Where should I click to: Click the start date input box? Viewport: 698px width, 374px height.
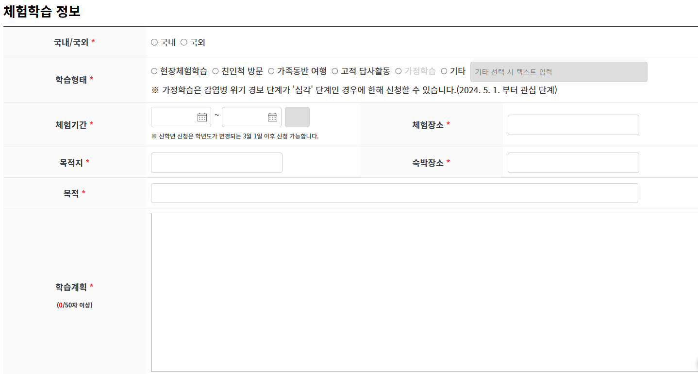click(175, 117)
